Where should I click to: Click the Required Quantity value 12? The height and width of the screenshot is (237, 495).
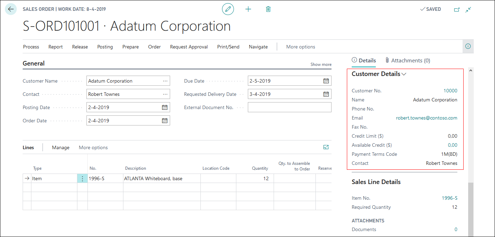point(455,207)
